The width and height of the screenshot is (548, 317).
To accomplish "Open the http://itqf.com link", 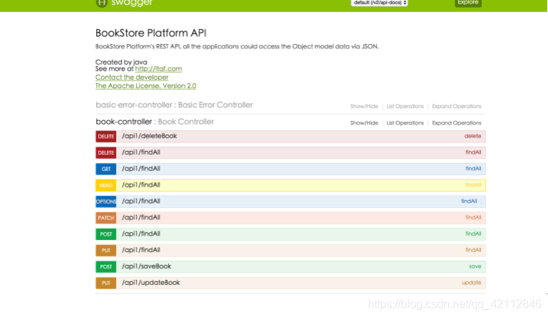I will tap(158, 68).
